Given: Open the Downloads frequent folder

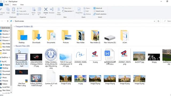Looking at the screenshot, I should pyautogui.click(x=36, y=37).
